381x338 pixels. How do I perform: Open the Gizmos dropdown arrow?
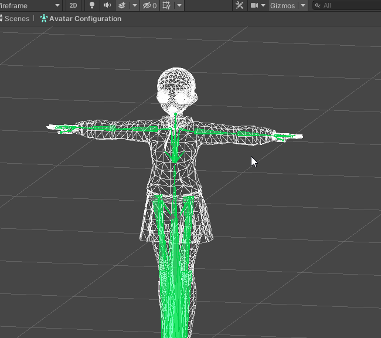click(x=302, y=5)
